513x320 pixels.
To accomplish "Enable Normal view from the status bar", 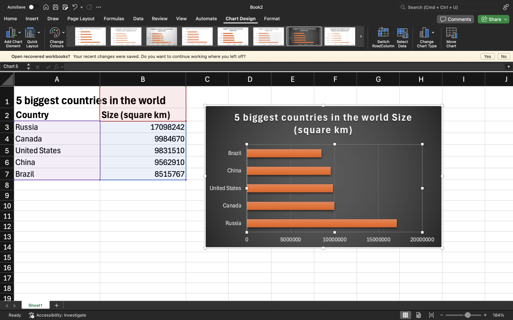I will 406,315.
